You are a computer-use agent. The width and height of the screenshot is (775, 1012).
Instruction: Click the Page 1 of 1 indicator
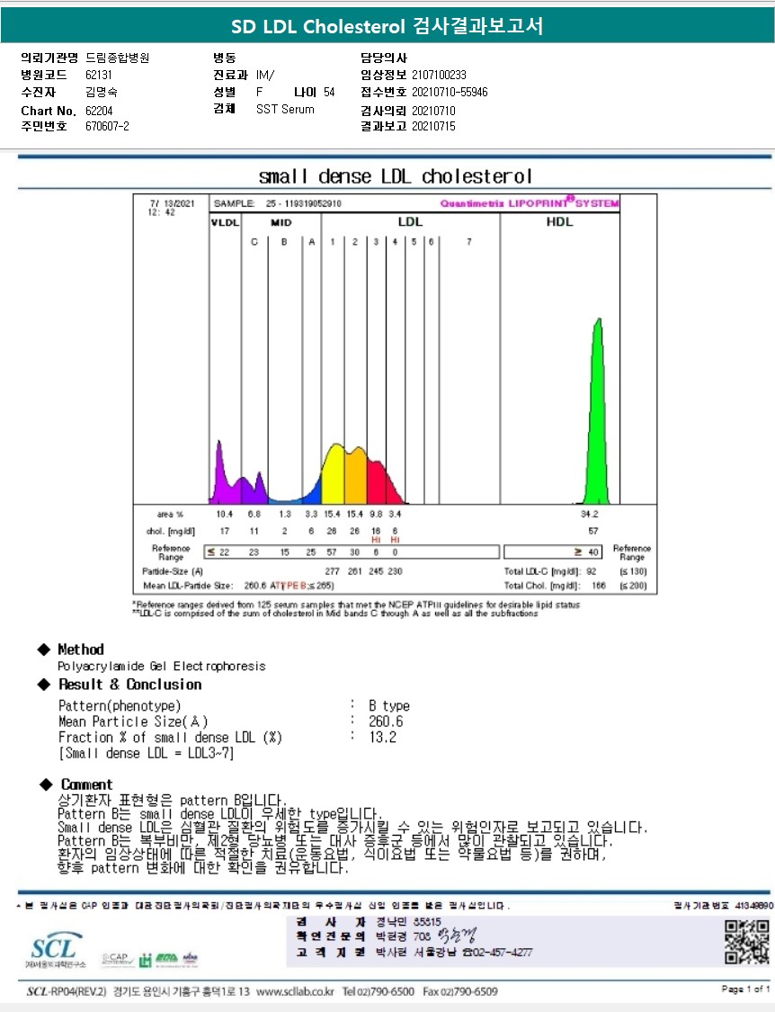tap(745, 990)
